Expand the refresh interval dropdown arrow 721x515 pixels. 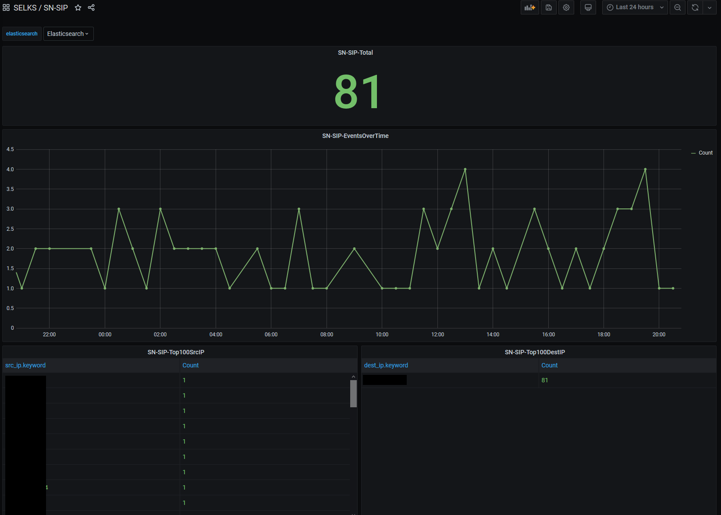(710, 7)
